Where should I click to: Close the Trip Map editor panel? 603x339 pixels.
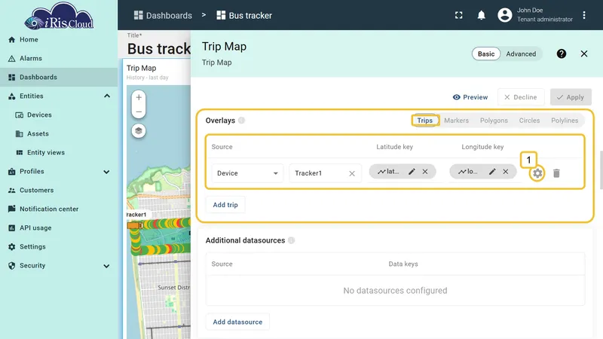point(583,53)
